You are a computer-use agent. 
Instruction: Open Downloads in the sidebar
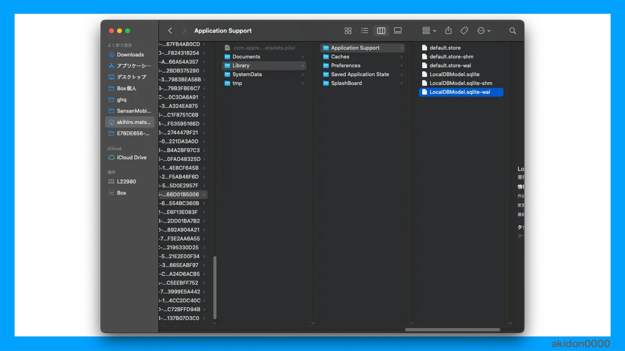pyautogui.click(x=130, y=55)
